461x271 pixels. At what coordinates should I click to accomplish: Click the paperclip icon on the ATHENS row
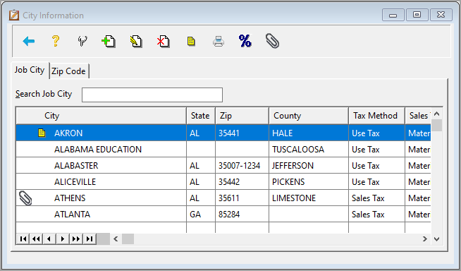pos(25,198)
